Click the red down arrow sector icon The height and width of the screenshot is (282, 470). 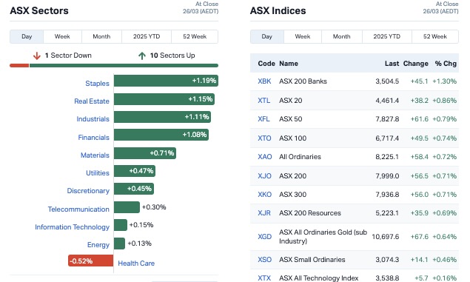[x=37, y=56]
